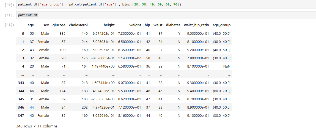Click the age_group column header

point(221,25)
